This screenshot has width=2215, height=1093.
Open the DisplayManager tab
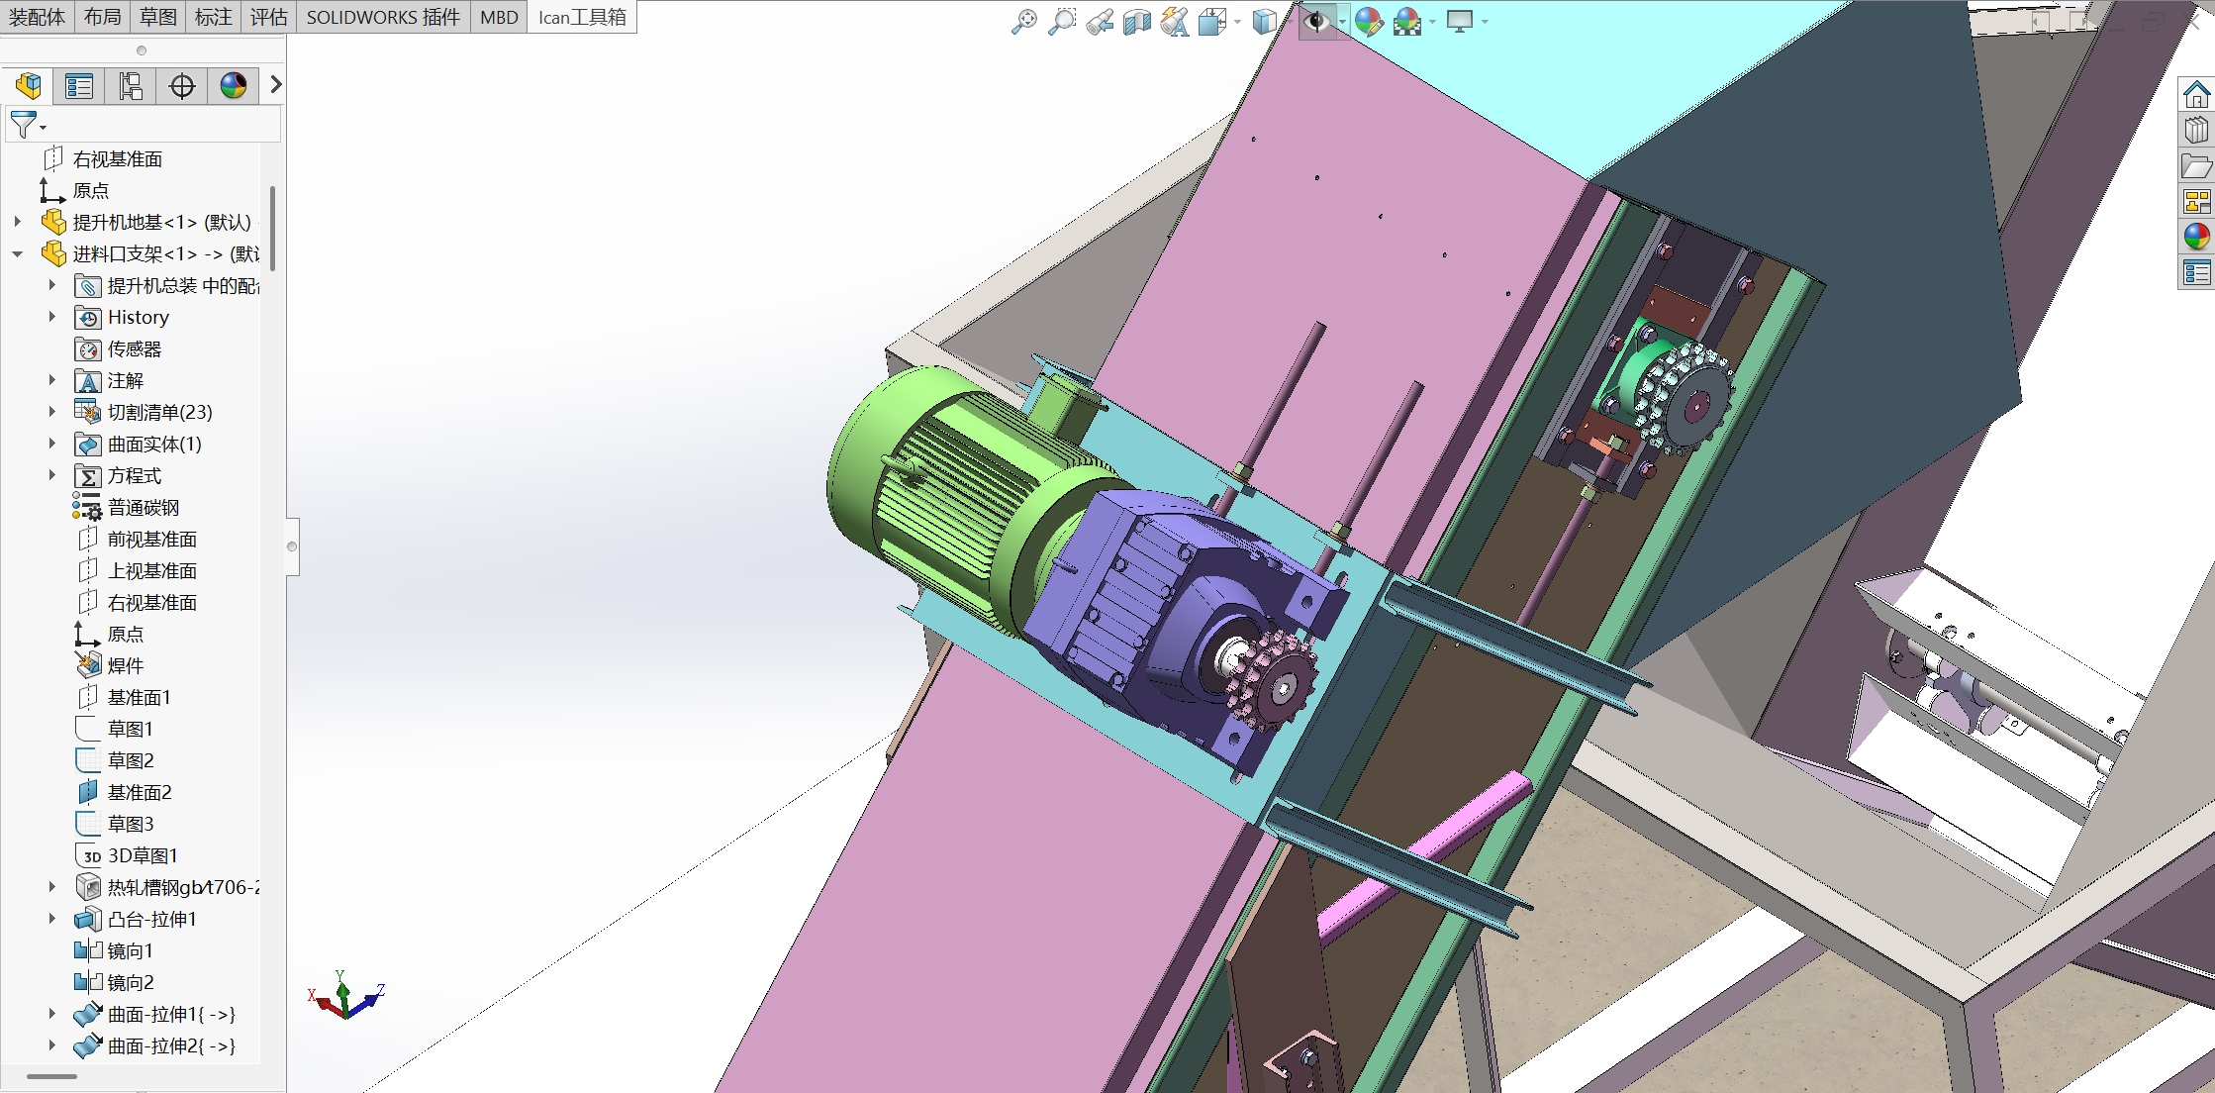point(234,86)
